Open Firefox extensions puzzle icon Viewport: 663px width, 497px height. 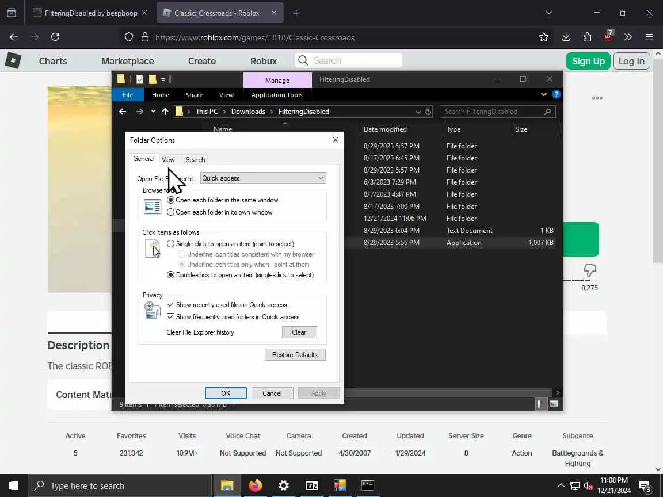[587, 37]
